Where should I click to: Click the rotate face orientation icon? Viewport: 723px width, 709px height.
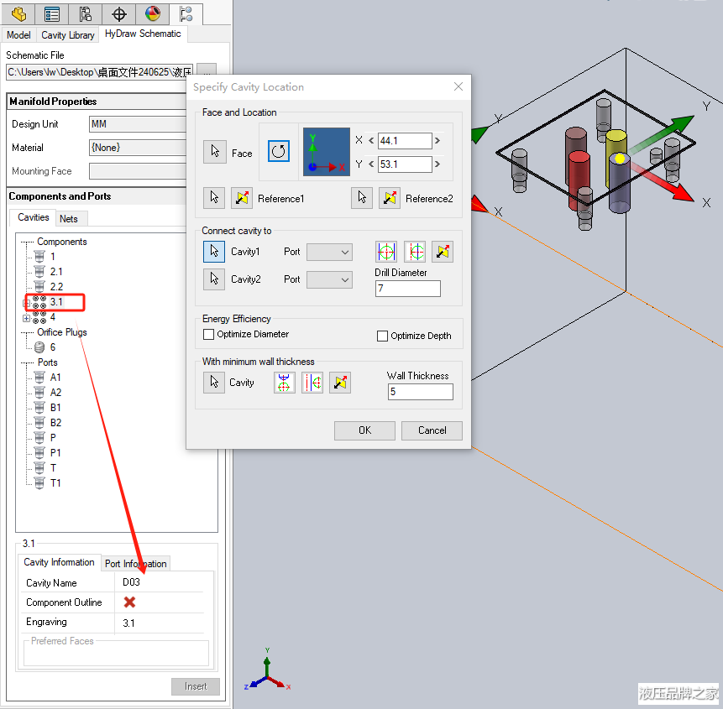pyautogui.click(x=279, y=152)
